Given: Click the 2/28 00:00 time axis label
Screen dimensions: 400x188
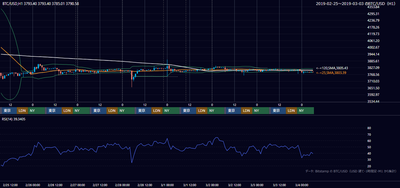Looking at the screenshot, I should tap(122, 185).
